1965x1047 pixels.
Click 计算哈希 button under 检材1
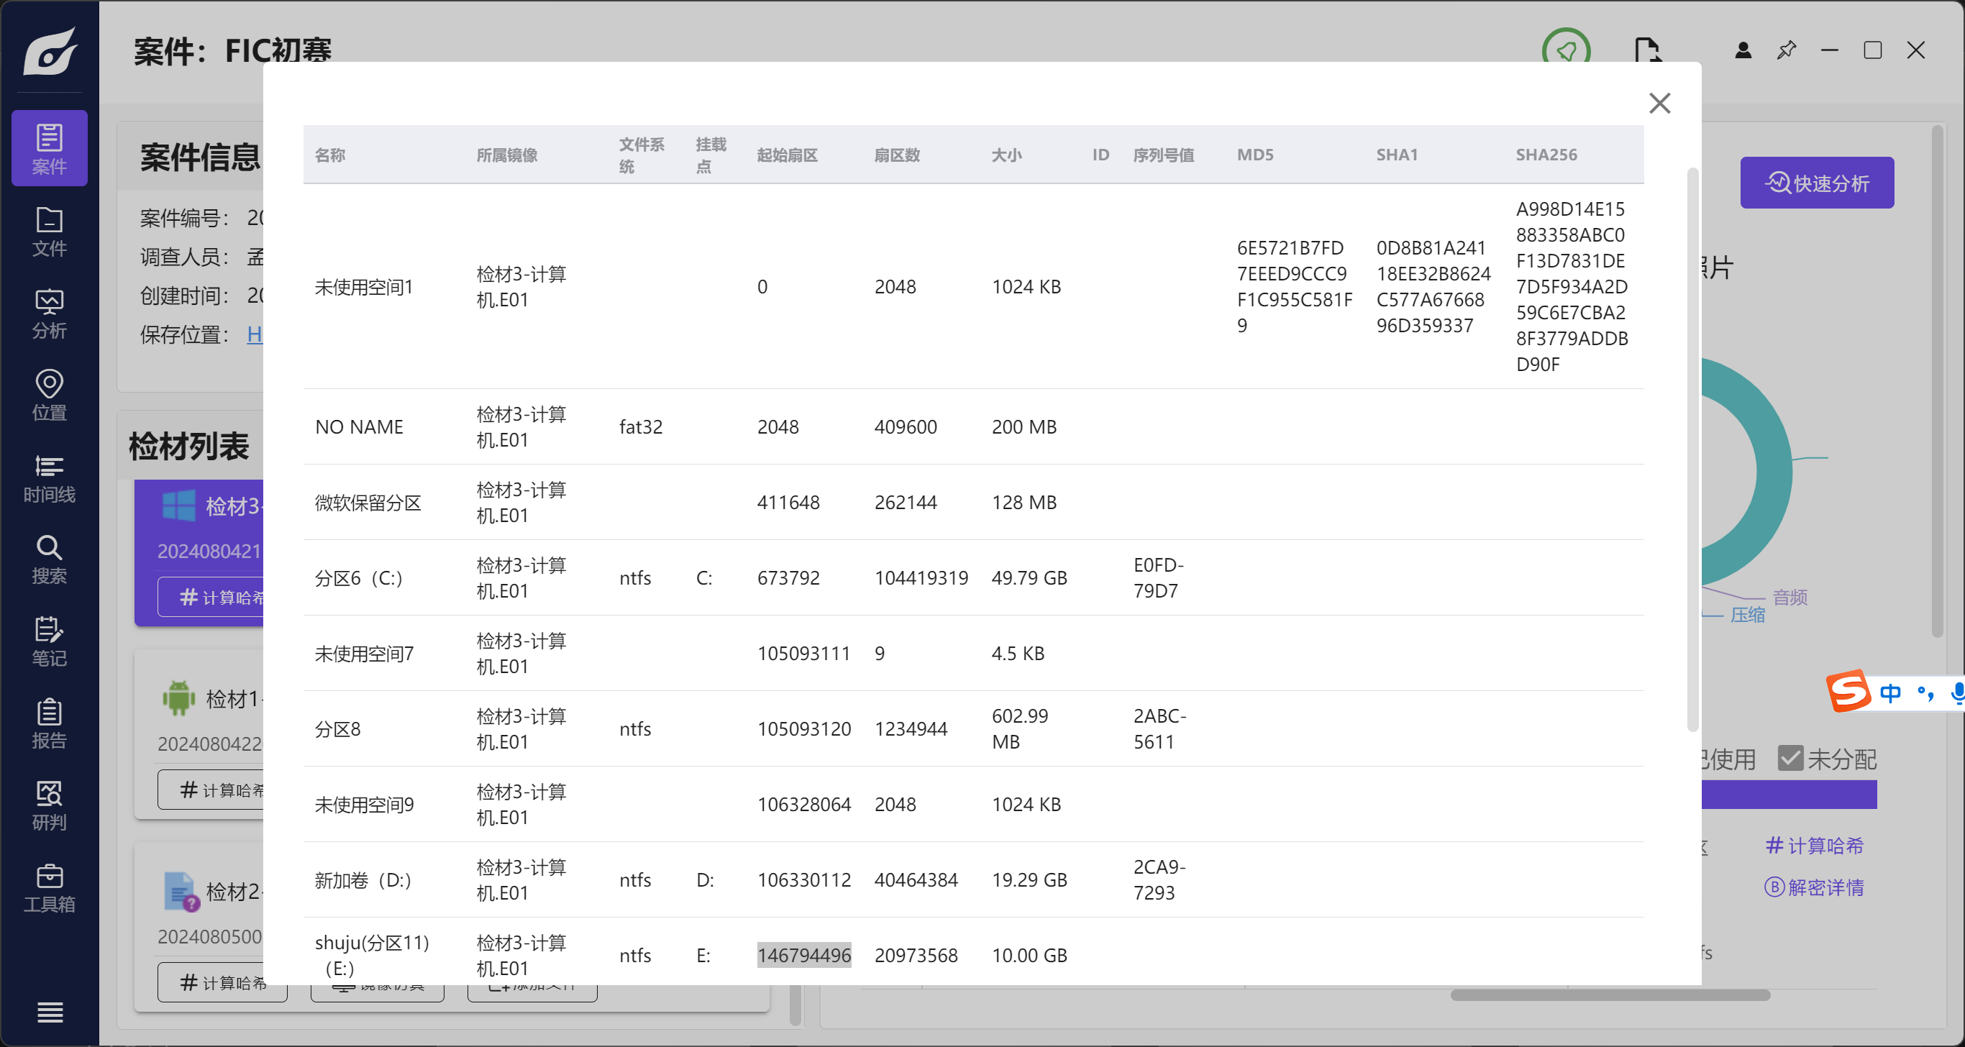click(212, 790)
